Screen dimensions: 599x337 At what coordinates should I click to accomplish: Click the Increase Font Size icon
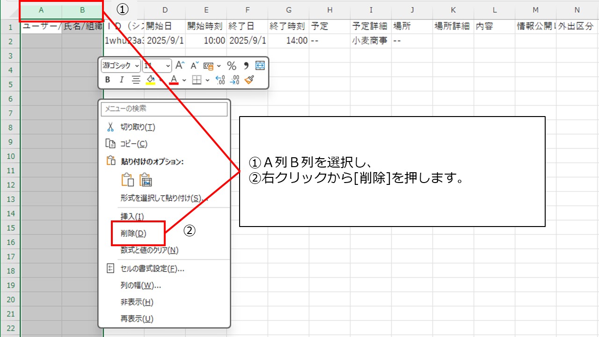(x=180, y=66)
